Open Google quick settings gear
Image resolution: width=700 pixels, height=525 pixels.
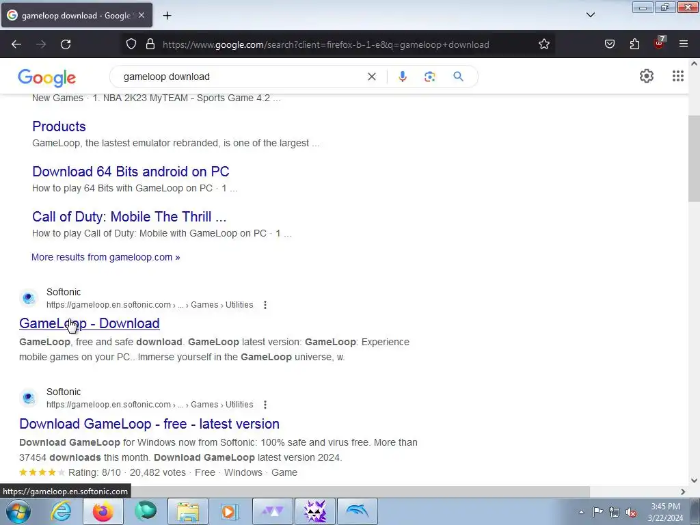tap(647, 76)
